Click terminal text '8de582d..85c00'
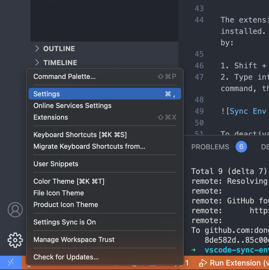 (x=237, y=240)
